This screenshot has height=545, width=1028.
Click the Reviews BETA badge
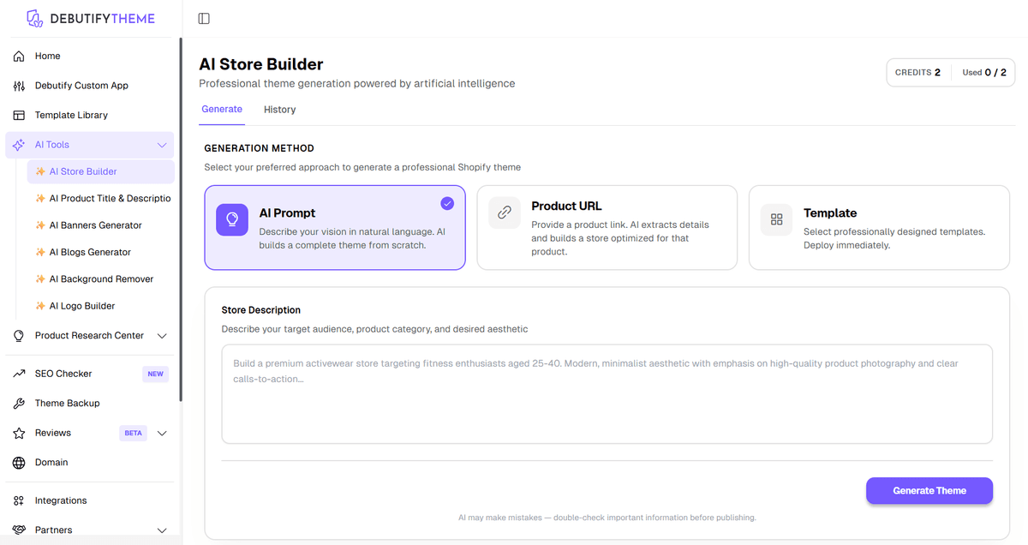(x=133, y=433)
